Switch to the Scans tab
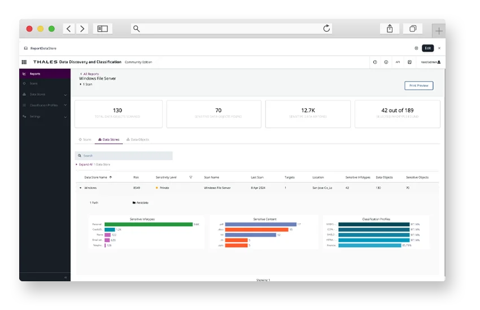The image size is (480, 310). coord(85,139)
